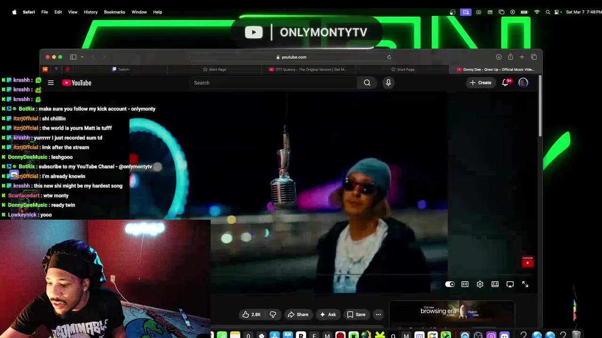Go back with the Safari back arrow
Viewport: 602px width, 338px height.
point(93,57)
